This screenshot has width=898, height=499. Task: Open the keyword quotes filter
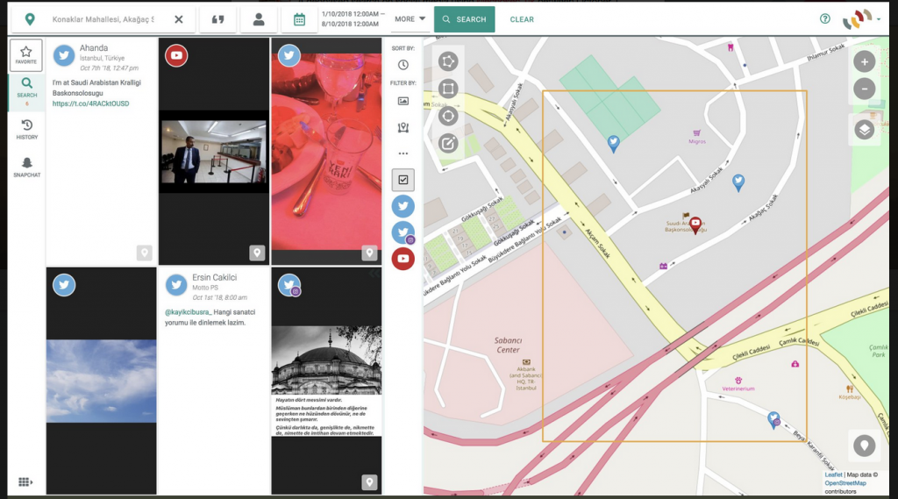[218, 19]
